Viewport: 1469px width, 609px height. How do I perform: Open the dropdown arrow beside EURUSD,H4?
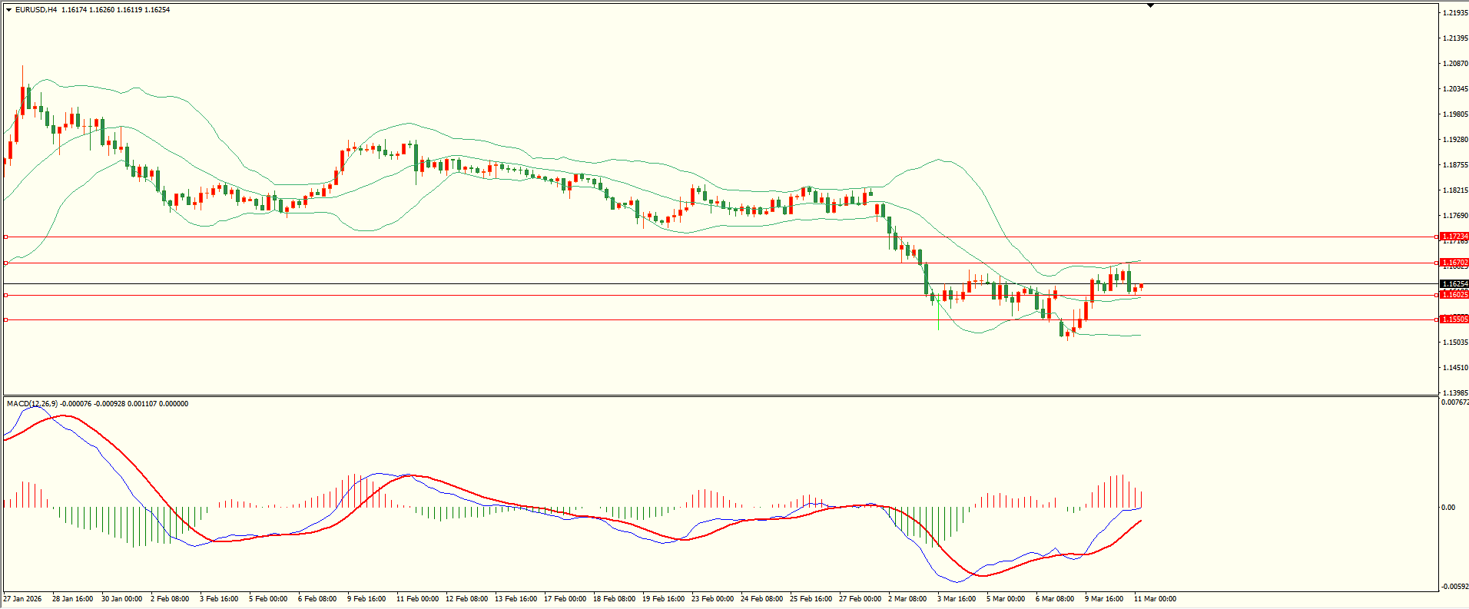pos(8,10)
